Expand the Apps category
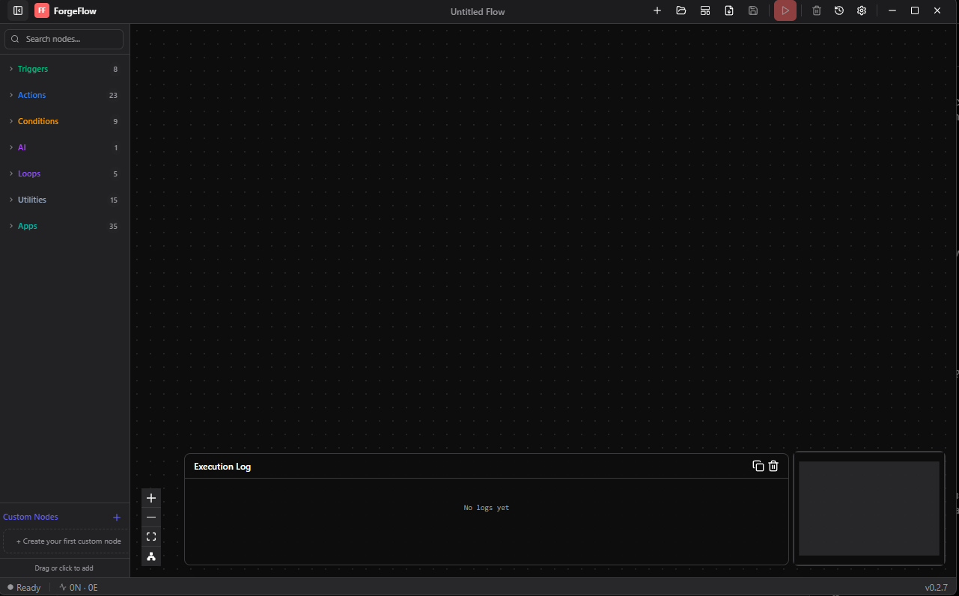The width and height of the screenshot is (959, 596). tap(27, 226)
